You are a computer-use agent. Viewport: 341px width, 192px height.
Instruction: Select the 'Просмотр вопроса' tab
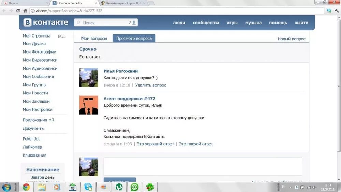[x=134, y=38]
